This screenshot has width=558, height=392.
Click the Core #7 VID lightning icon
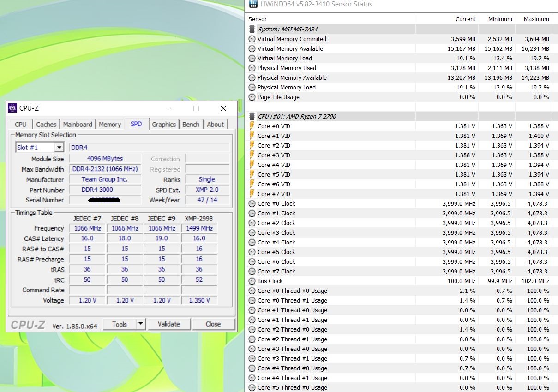pos(252,194)
